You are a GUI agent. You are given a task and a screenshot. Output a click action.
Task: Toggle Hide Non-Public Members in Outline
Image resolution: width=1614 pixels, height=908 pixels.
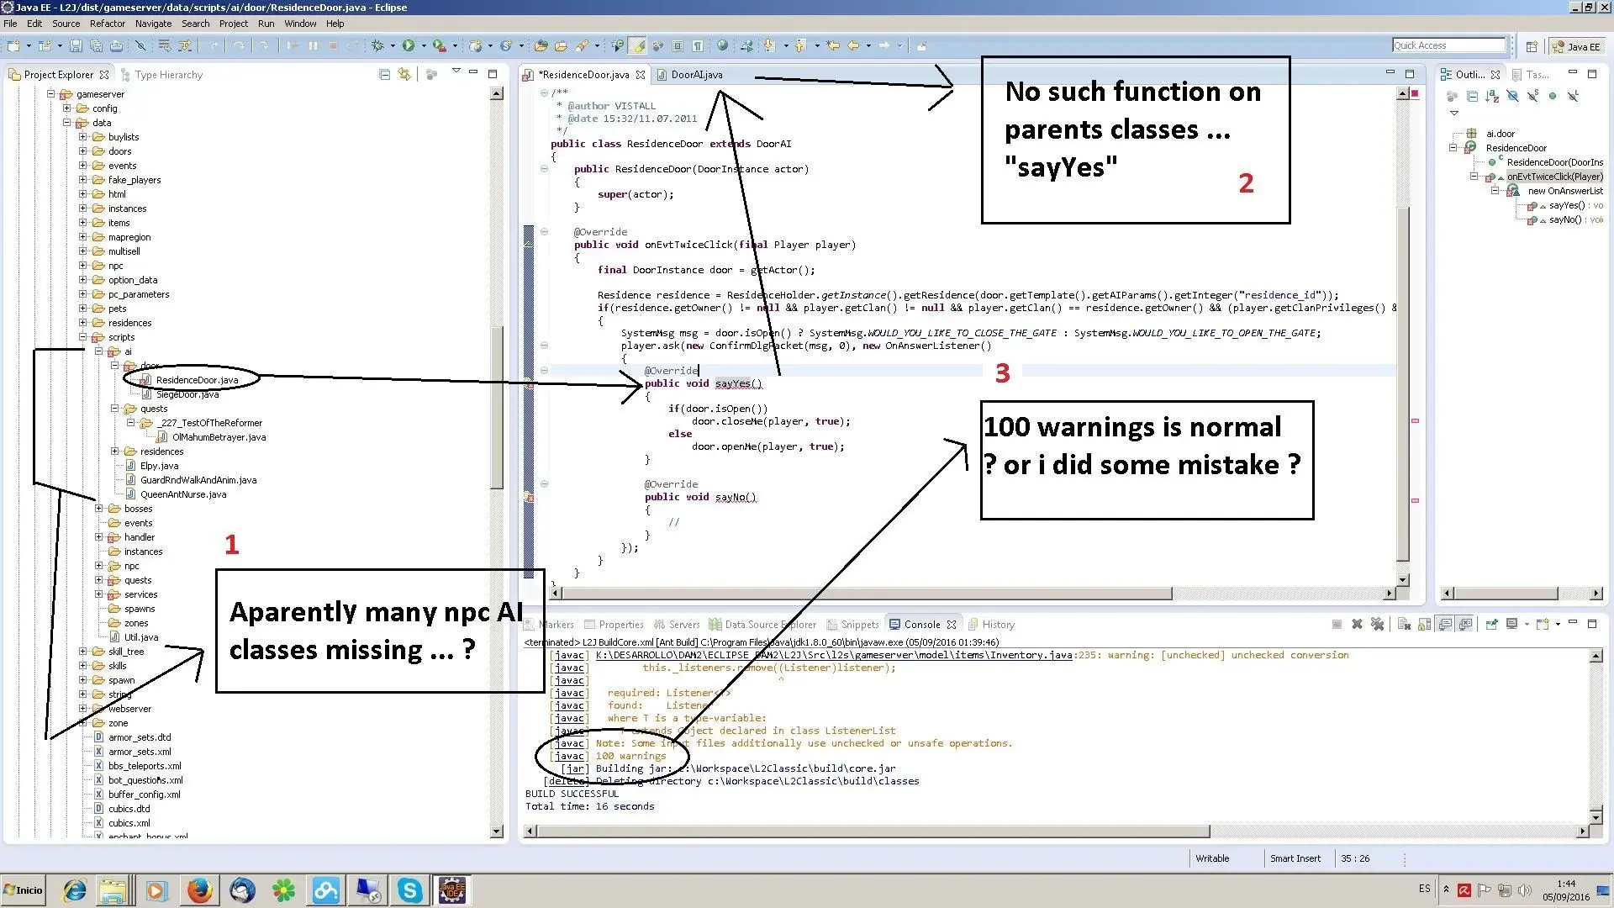pyautogui.click(x=1553, y=96)
